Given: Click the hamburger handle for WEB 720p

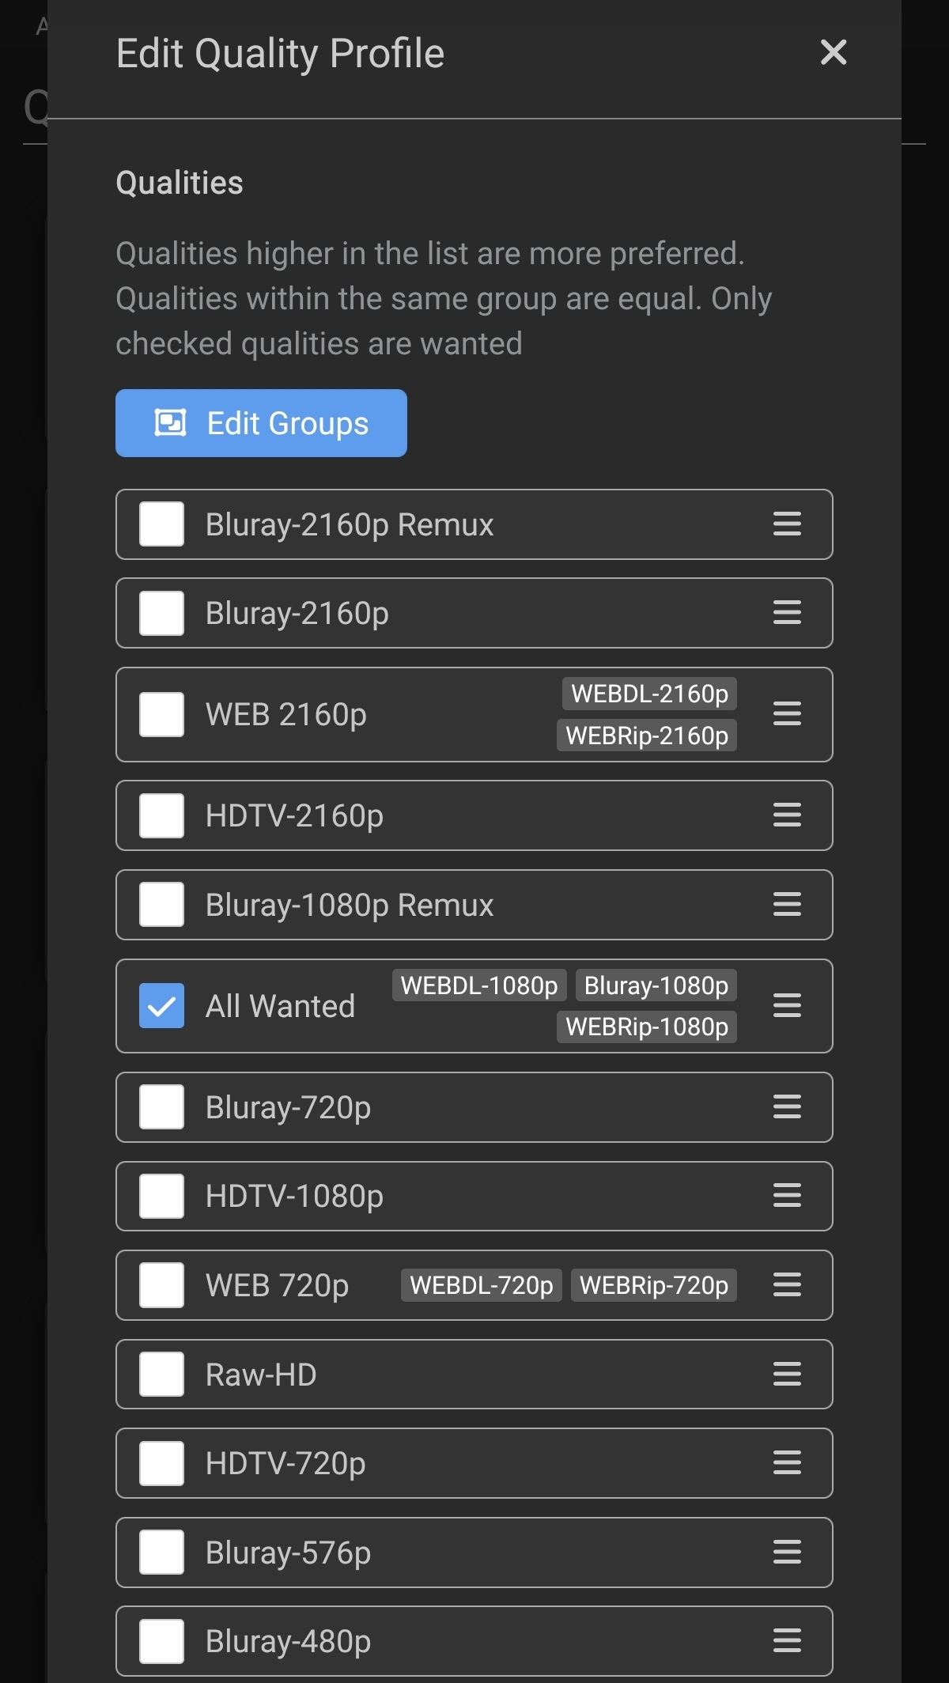Looking at the screenshot, I should (x=787, y=1285).
